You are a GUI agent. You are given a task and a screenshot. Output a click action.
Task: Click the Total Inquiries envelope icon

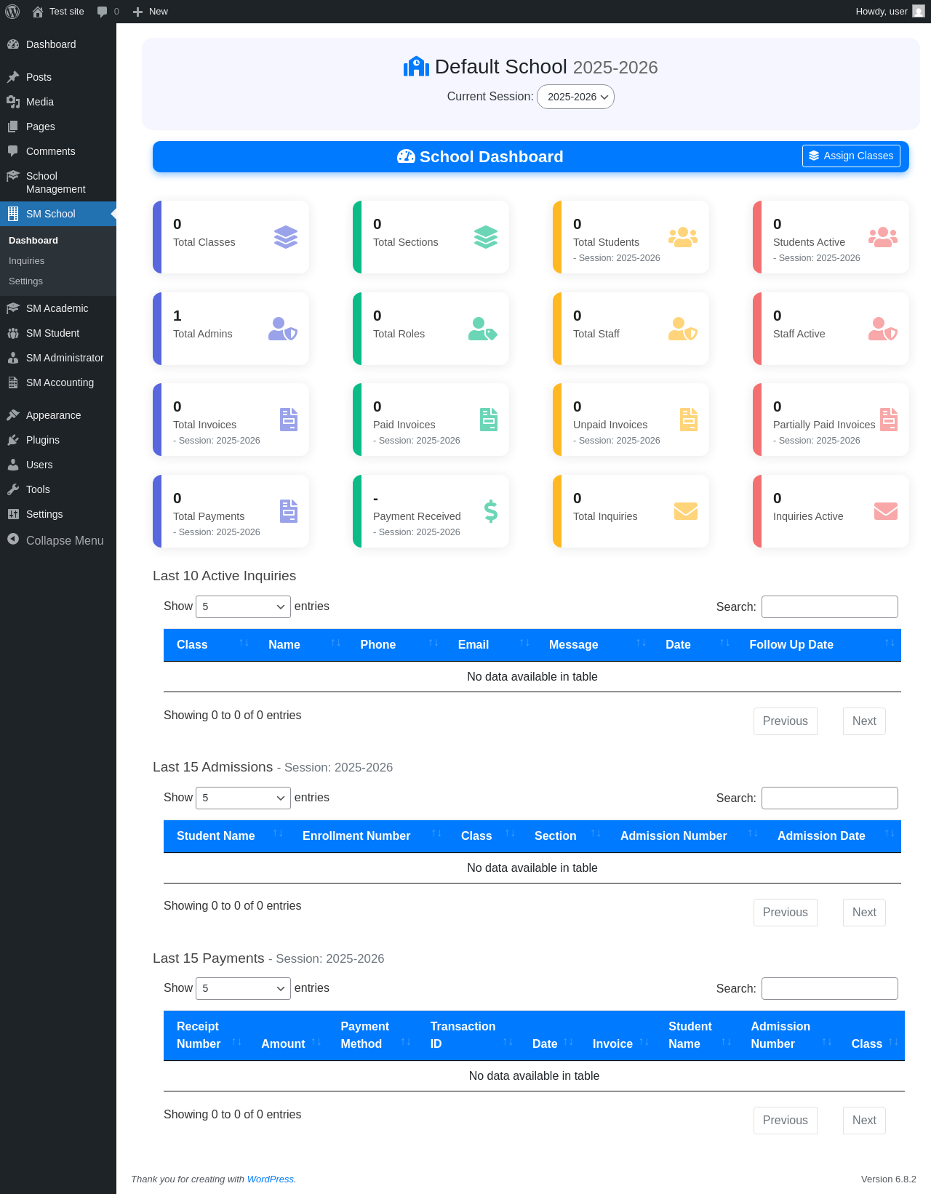point(686,511)
